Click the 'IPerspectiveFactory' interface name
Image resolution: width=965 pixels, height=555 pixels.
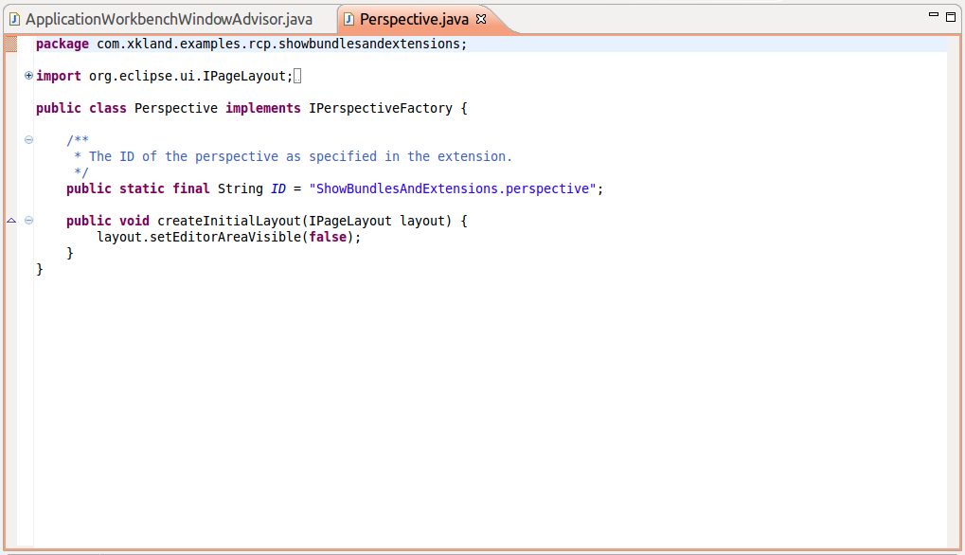click(381, 108)
